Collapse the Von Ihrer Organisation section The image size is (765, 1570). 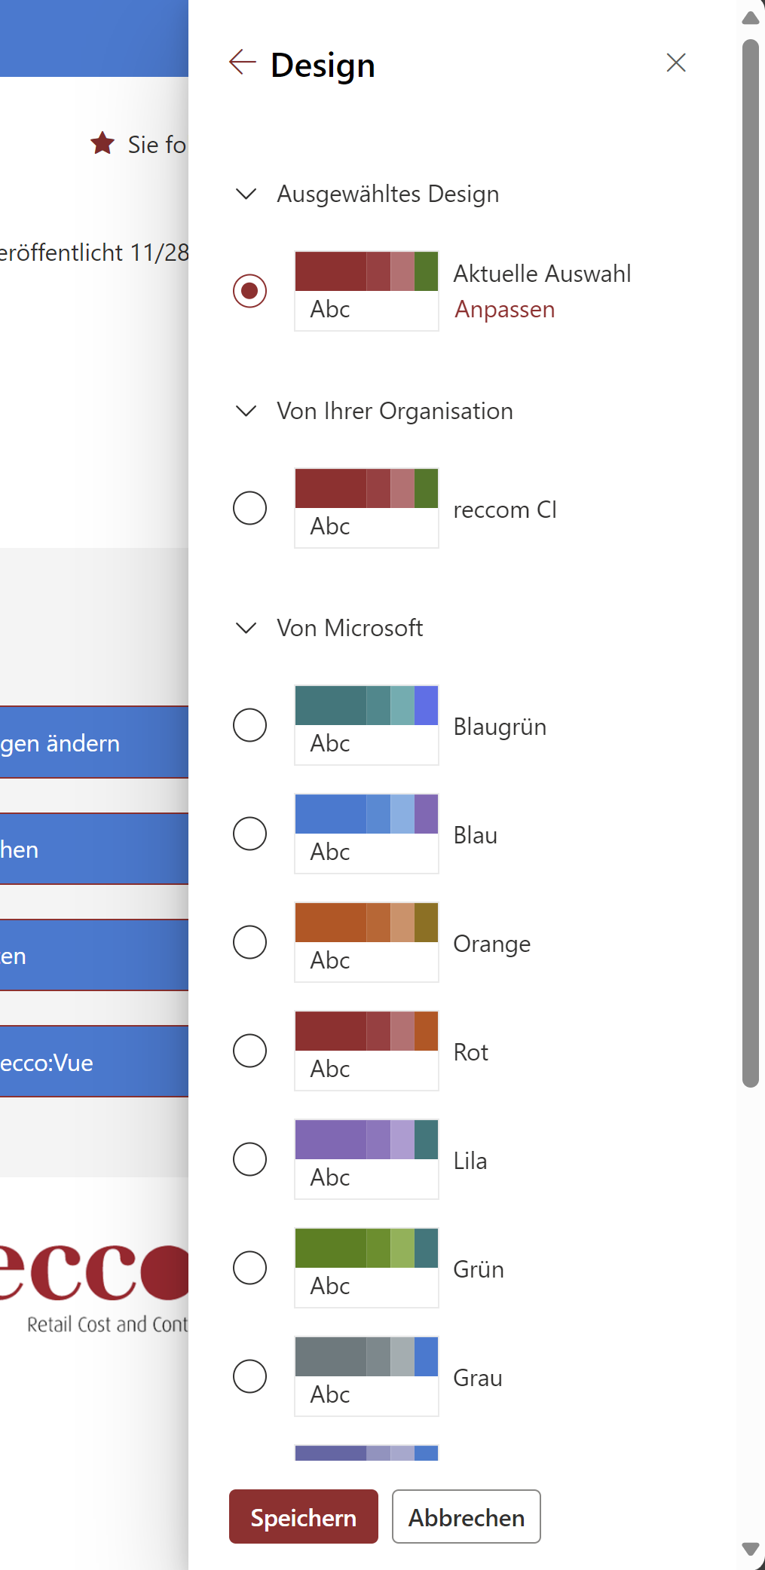246,412
